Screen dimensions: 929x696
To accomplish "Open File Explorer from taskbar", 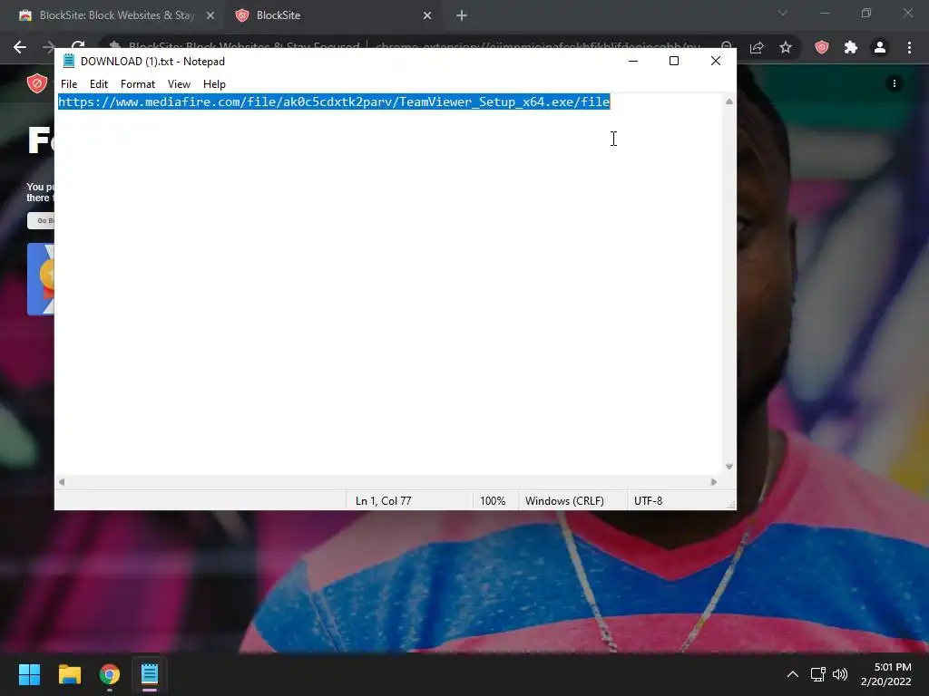I will tap(69, 674).
